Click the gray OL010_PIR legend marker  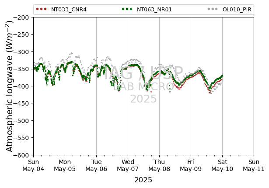click(x=213, y=9)
